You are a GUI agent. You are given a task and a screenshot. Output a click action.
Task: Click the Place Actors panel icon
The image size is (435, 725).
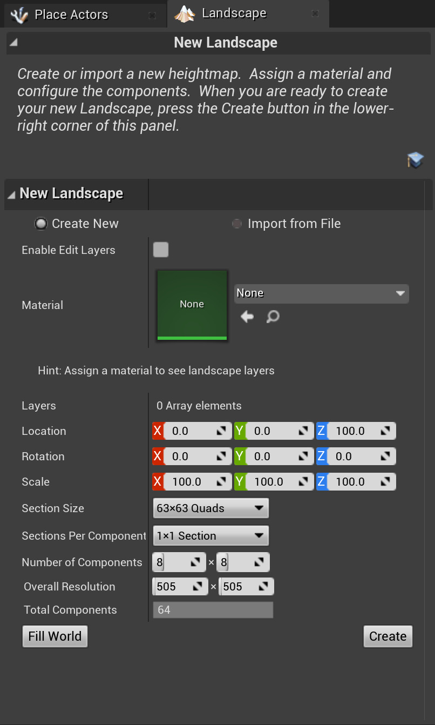[16, 14]
